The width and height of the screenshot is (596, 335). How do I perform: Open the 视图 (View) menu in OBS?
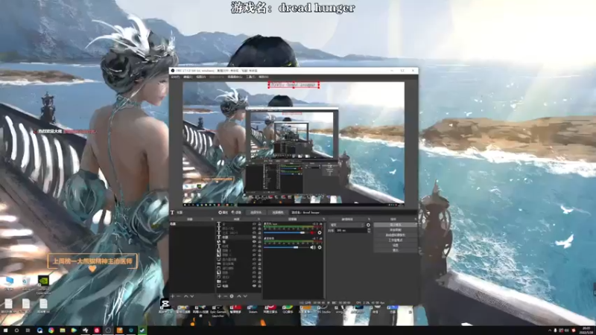point(201,77)
